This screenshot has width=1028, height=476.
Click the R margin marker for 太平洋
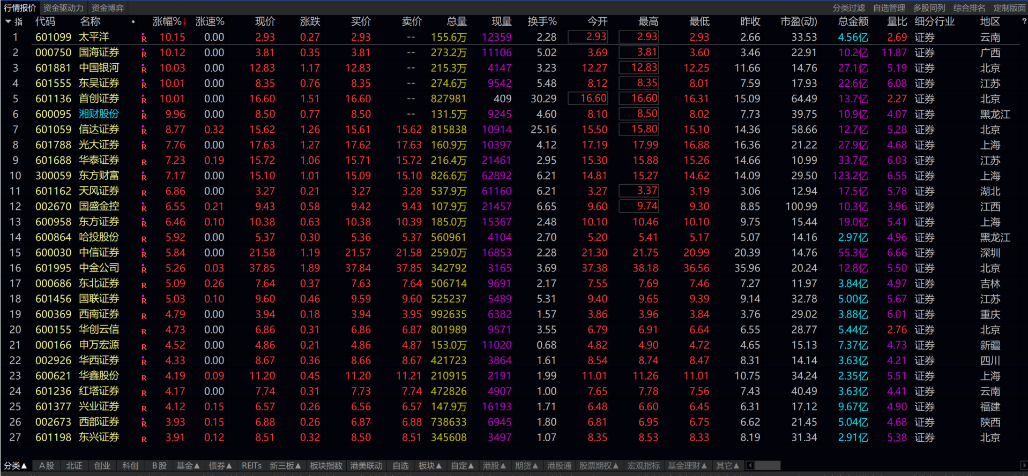[x=144, y=38]
